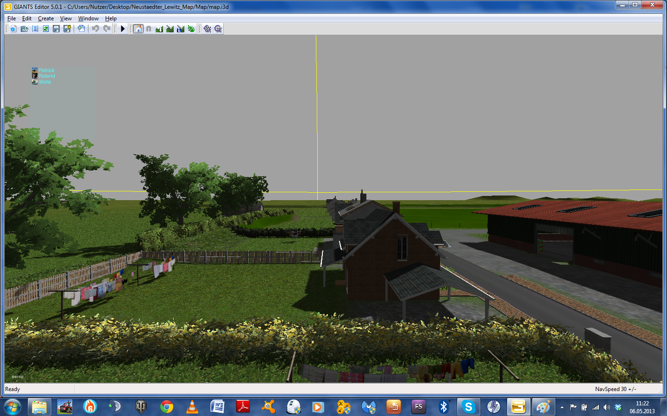Open the Help menu
Screen dimensions: 667x416
(x=111, y=18)
